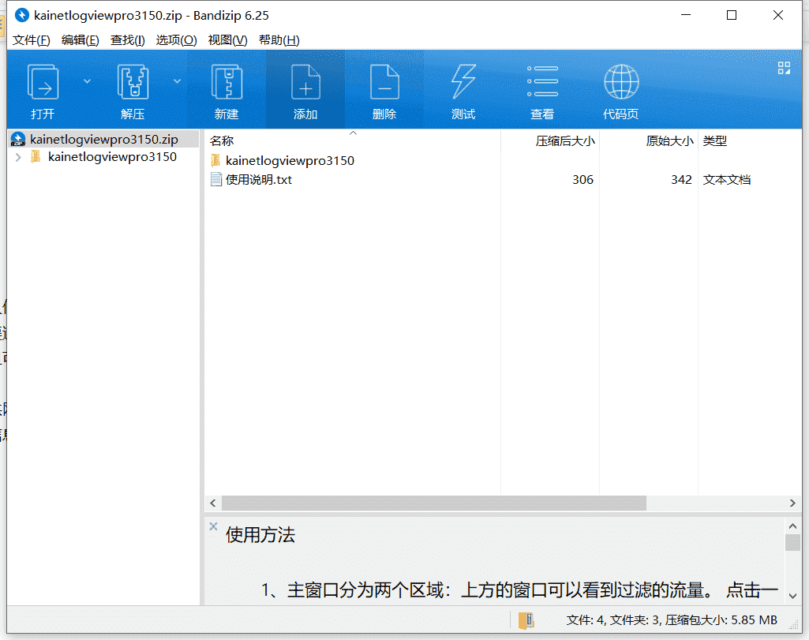Sort by the 类型 column header
The height and width of the screenshot is (640, 809).
(x=714, y=140)
